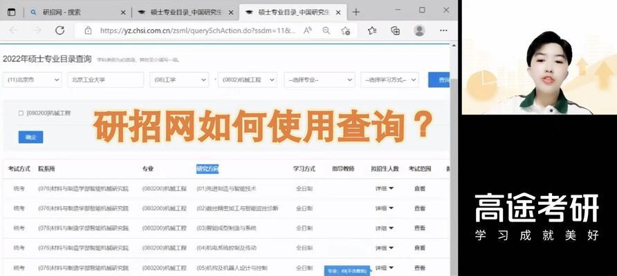Close the active 硕士专业目录 tab

click(339, 12)
